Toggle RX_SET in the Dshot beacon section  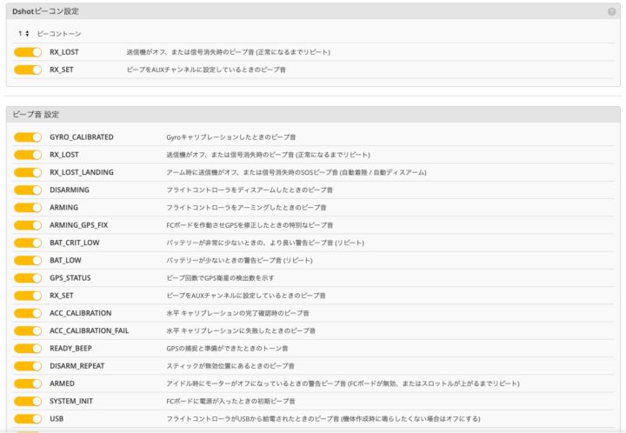pos(28,68)
